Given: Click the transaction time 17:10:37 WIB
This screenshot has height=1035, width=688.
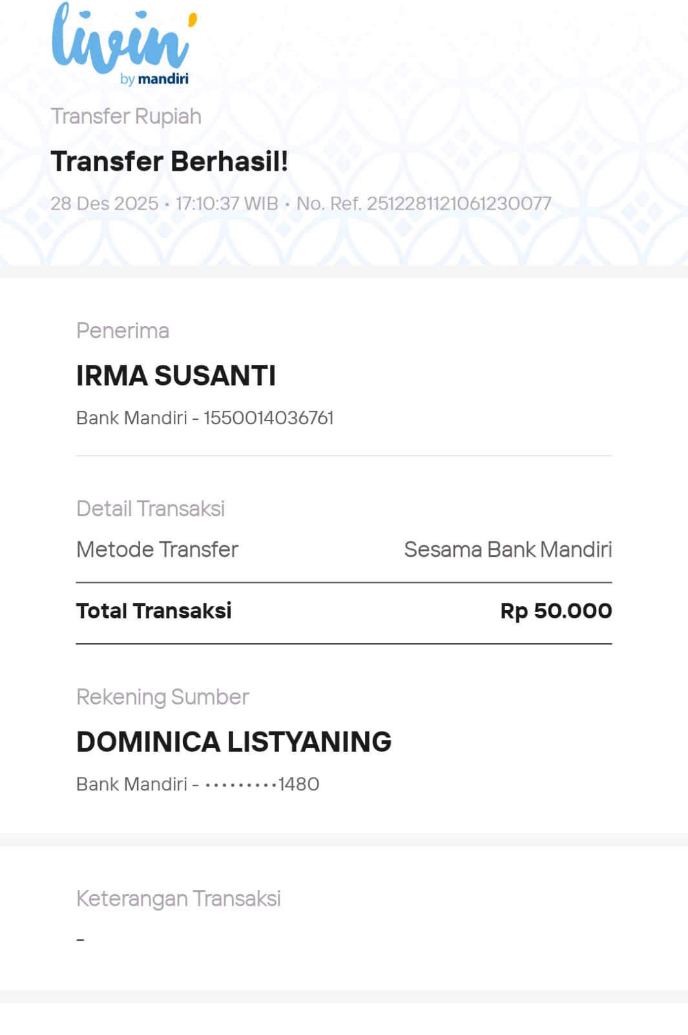Looking at the screenshot, I should pyautogui.click(x=227, y=204).
